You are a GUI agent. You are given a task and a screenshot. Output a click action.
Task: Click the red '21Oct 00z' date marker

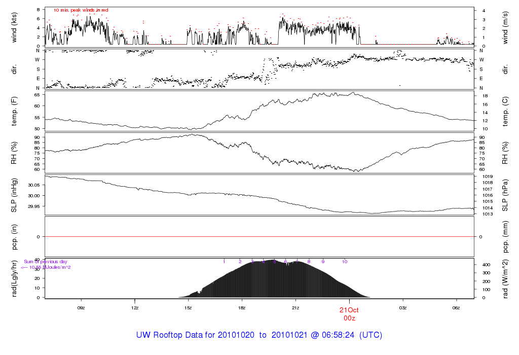click(349, 314)
